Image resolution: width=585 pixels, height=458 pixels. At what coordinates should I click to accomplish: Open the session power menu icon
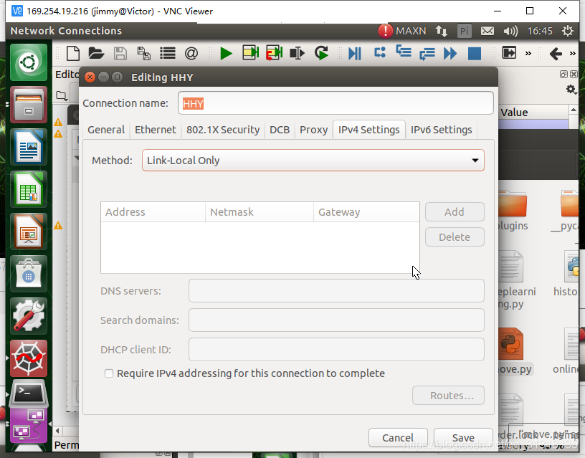568,31
